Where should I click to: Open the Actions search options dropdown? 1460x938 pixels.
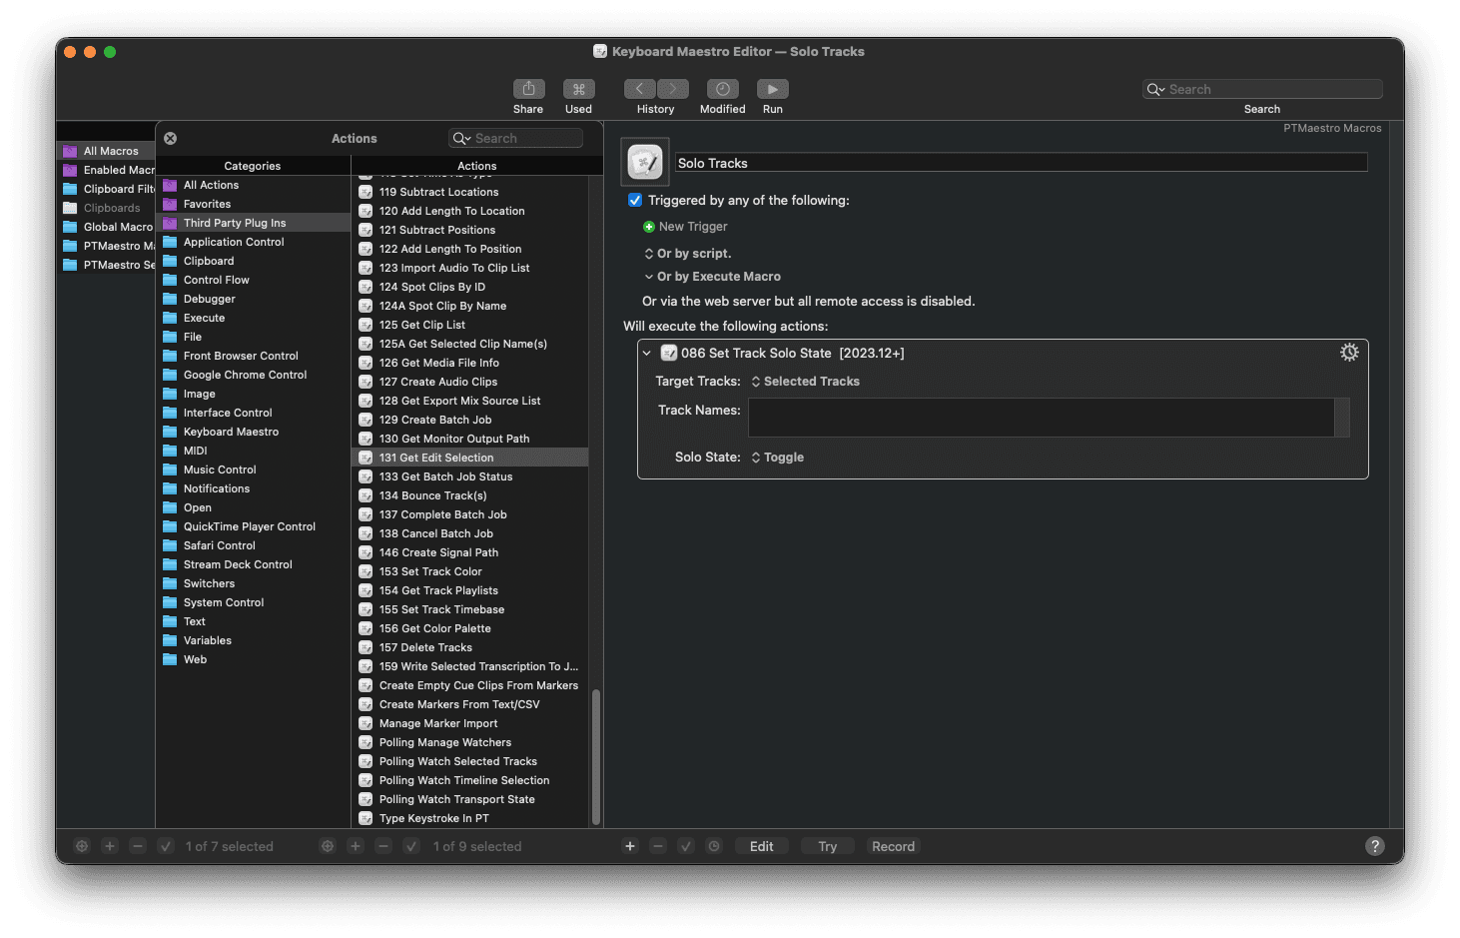[461, 139]
